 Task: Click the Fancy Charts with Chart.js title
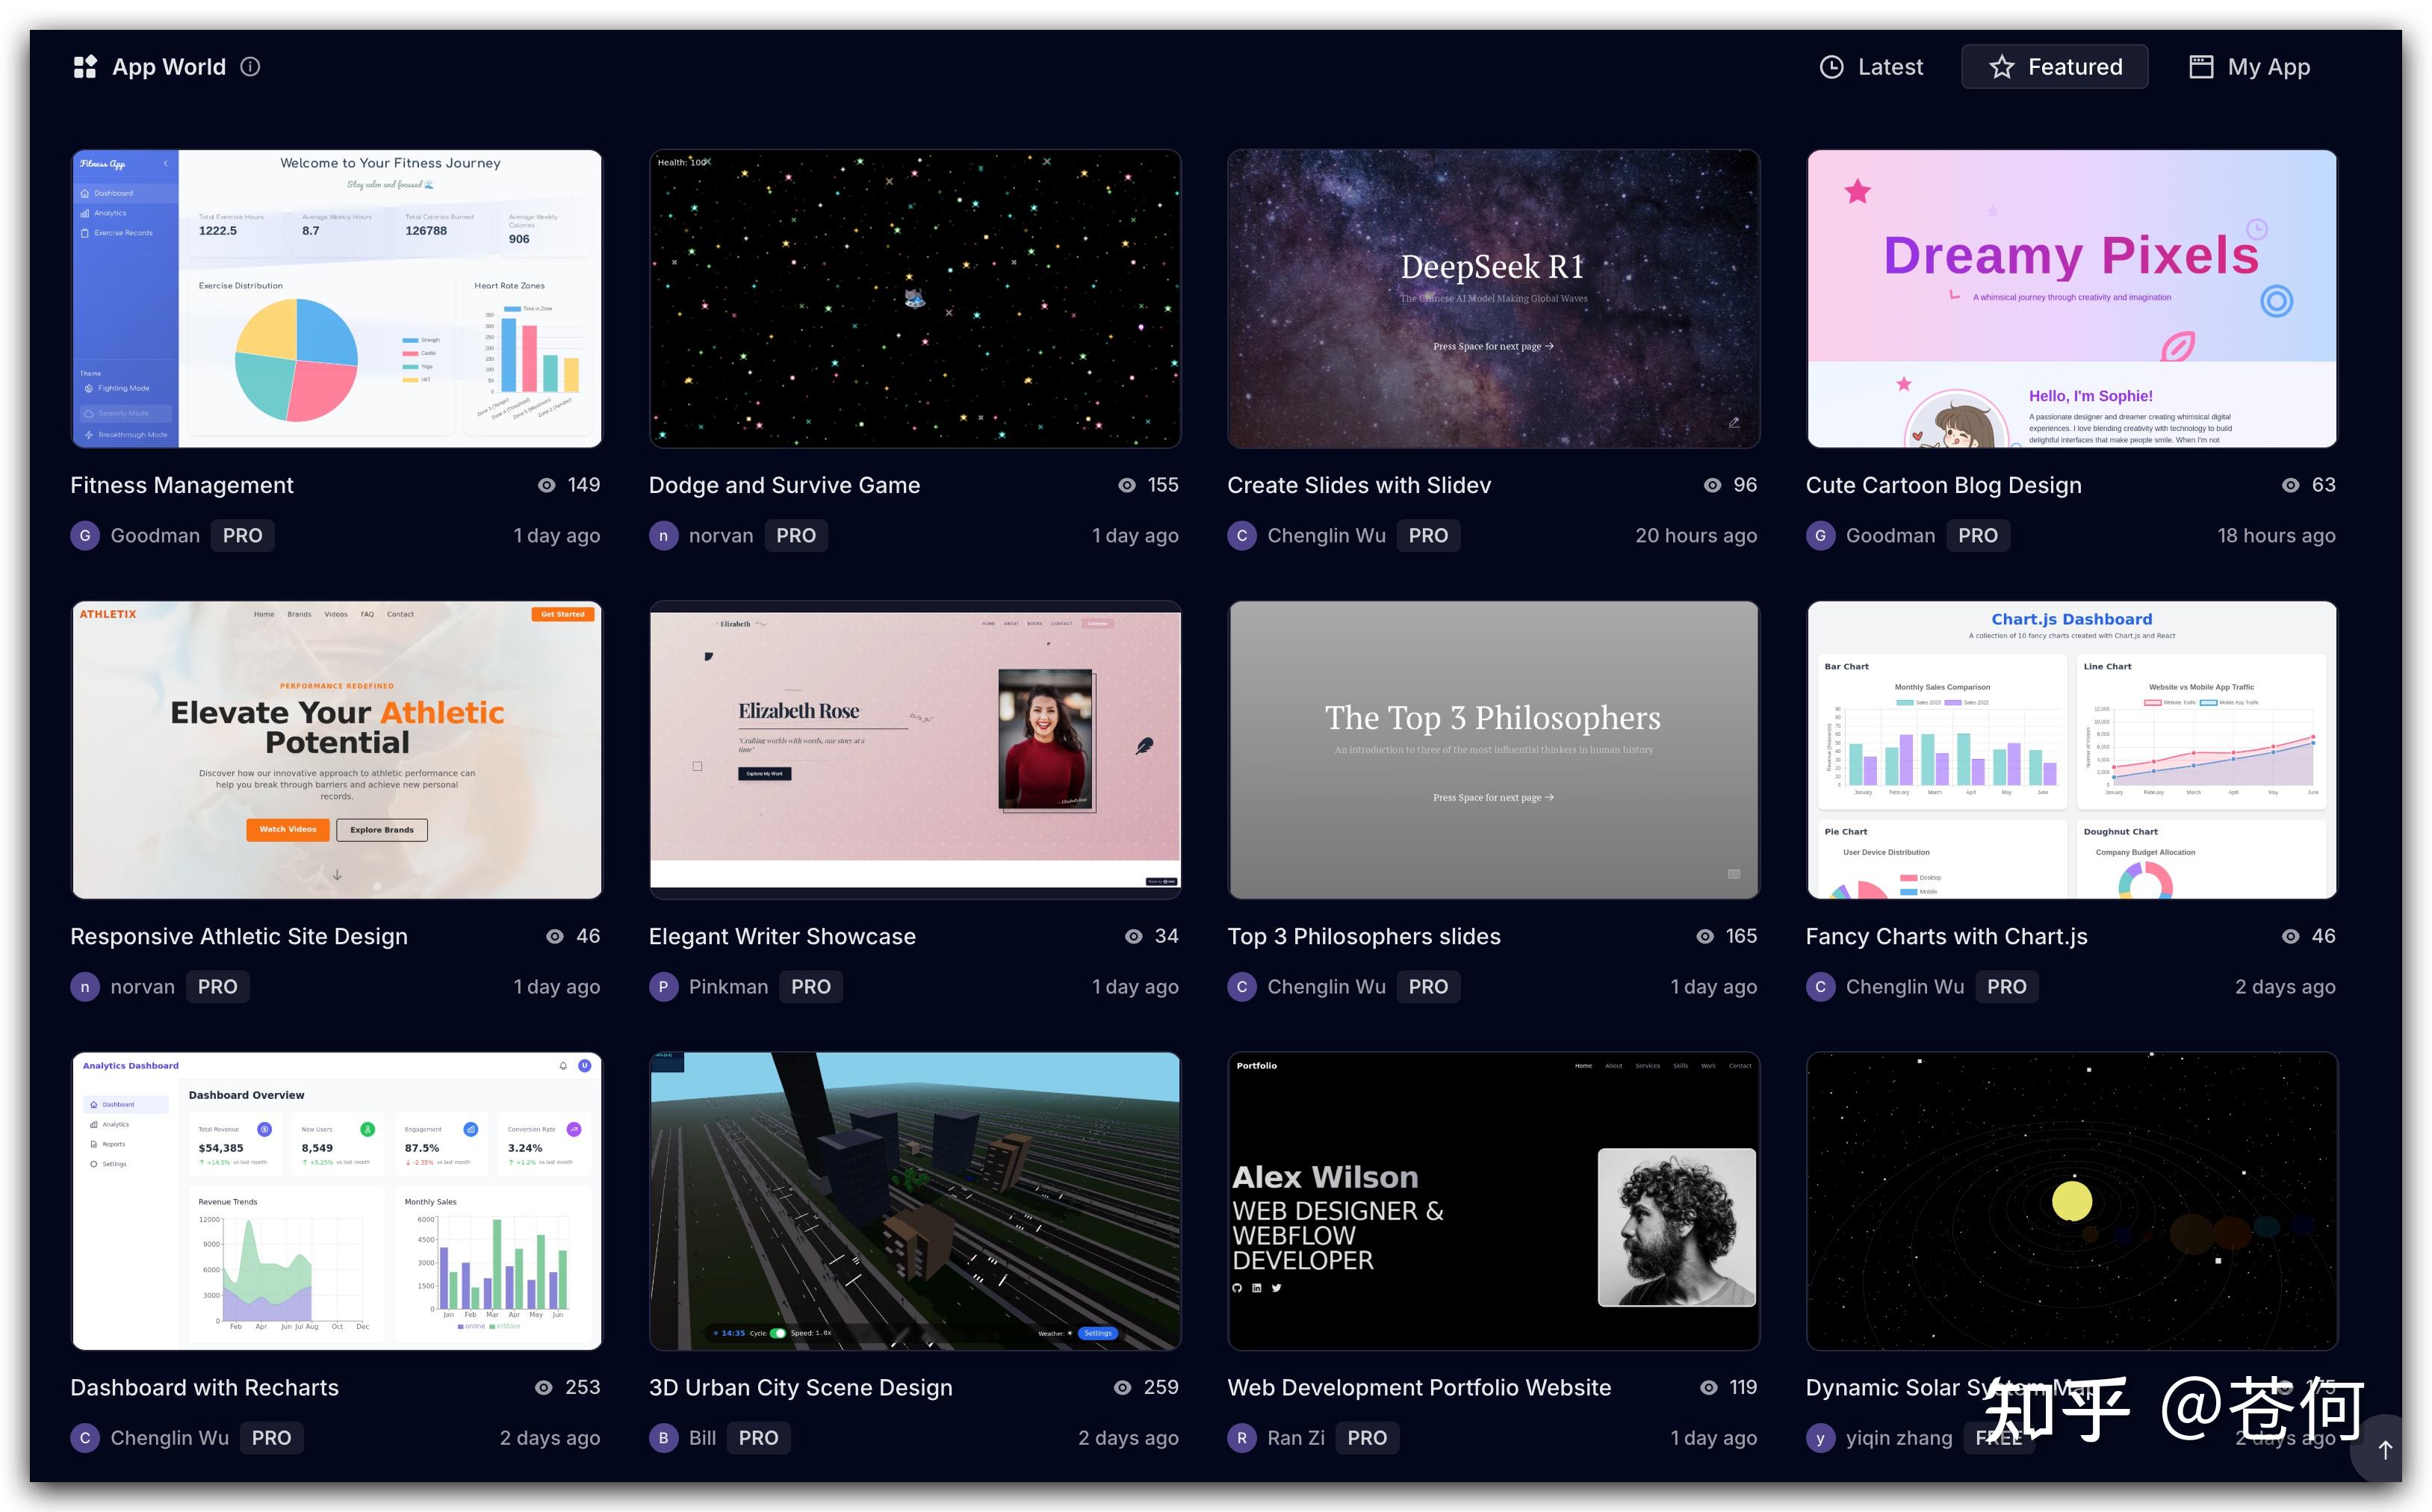pyautogui.click(x=1946, y=936)
